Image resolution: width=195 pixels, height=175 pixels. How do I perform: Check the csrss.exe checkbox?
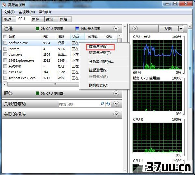click(x=5, y=72)
